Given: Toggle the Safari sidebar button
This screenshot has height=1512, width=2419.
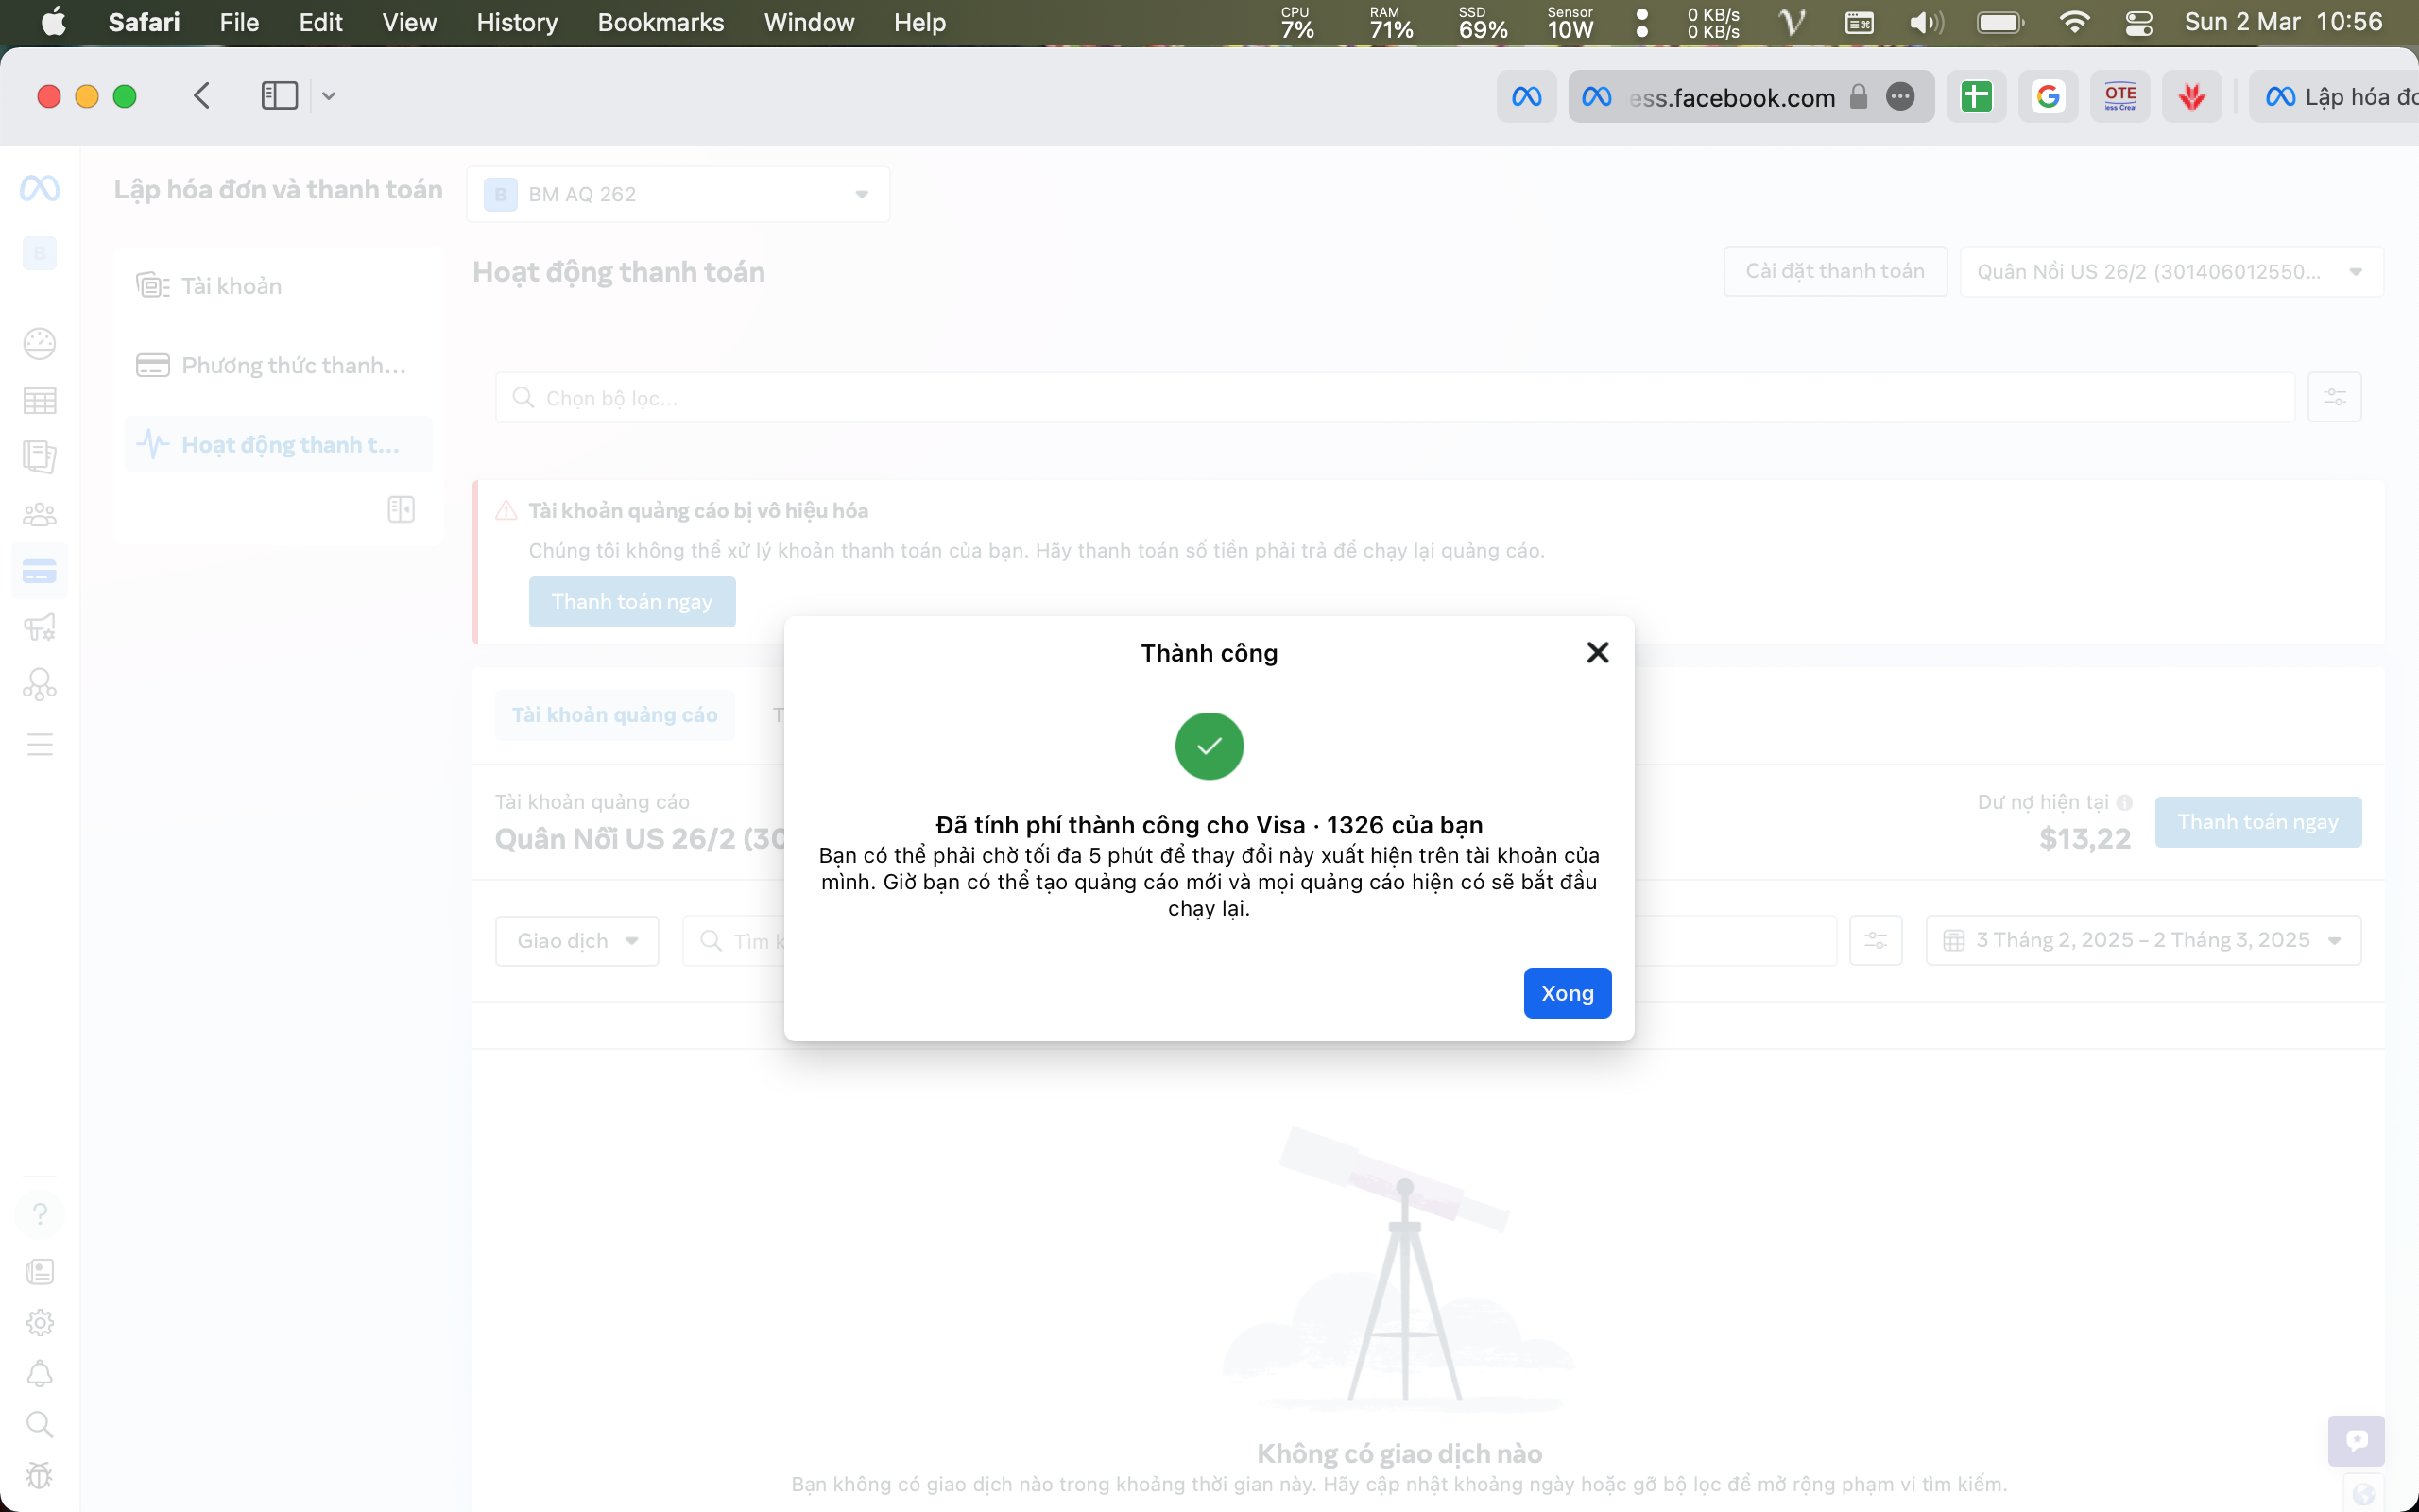Looking at the screenshot, I should click(x=279, y=96).
